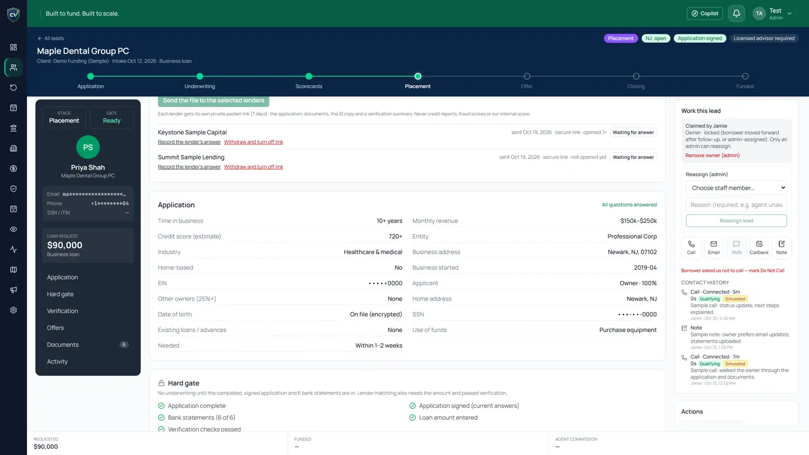Click the refresh cycle icon in sidebar
The image size is (809, 455).
[x=13, y=88]
